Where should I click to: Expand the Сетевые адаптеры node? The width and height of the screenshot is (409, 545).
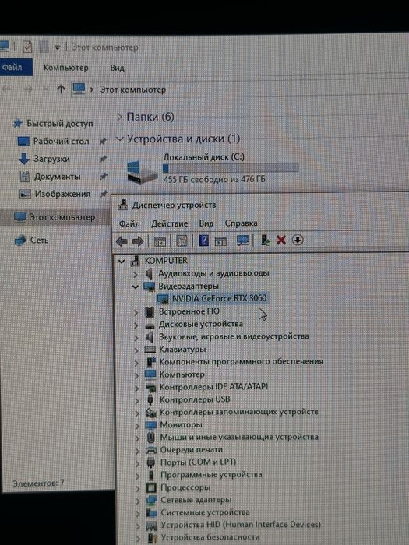click(x=138, y=501)
